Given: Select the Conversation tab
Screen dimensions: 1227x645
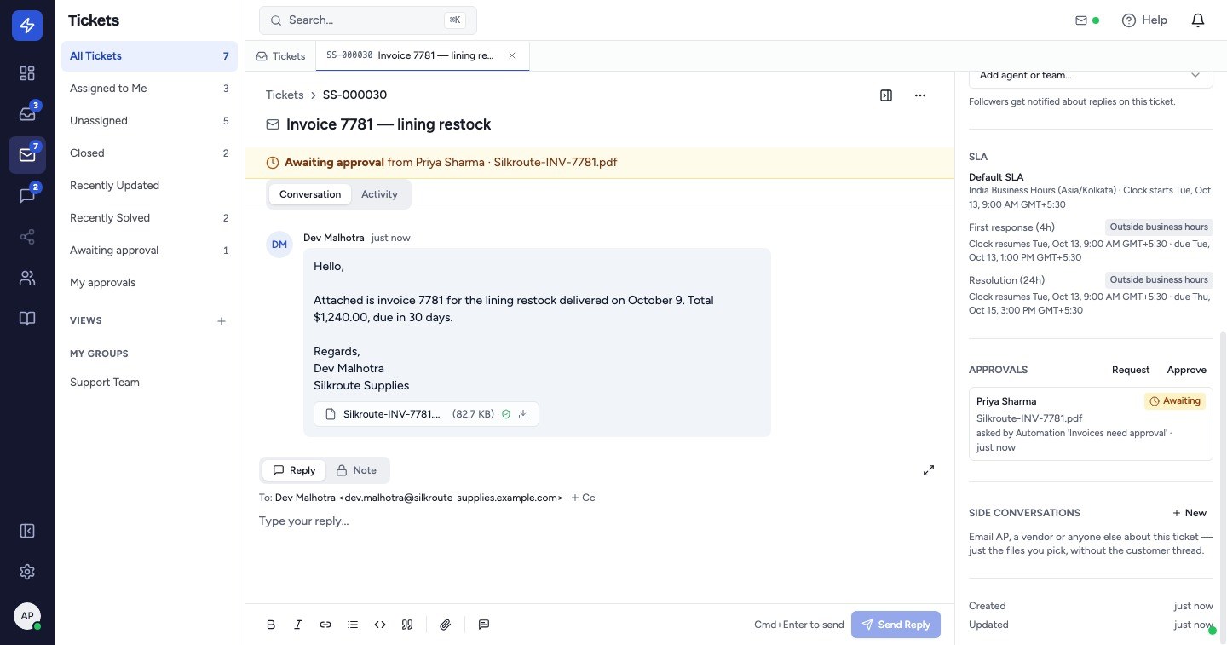Looking at the screenshot, I should click(x=310, y=194).
